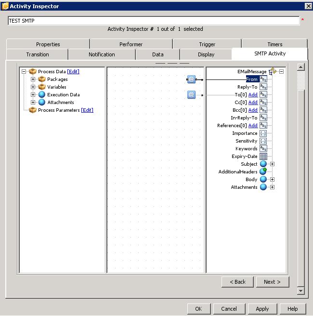This screenshot has width=313, height=316.
Task: Click the Next button
Action: click(273, 282)
